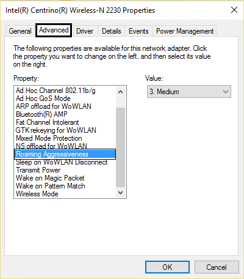Click the property list scroll down arrow

120,193
